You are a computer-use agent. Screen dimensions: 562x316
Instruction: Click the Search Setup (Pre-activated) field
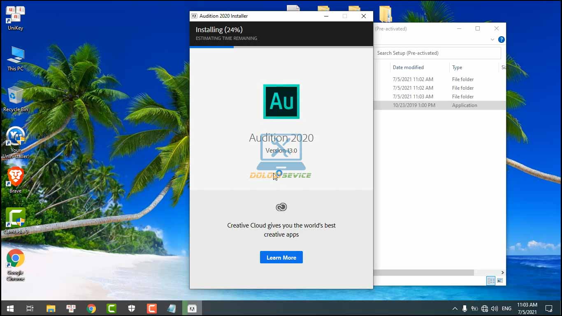(x=437, y=53)
